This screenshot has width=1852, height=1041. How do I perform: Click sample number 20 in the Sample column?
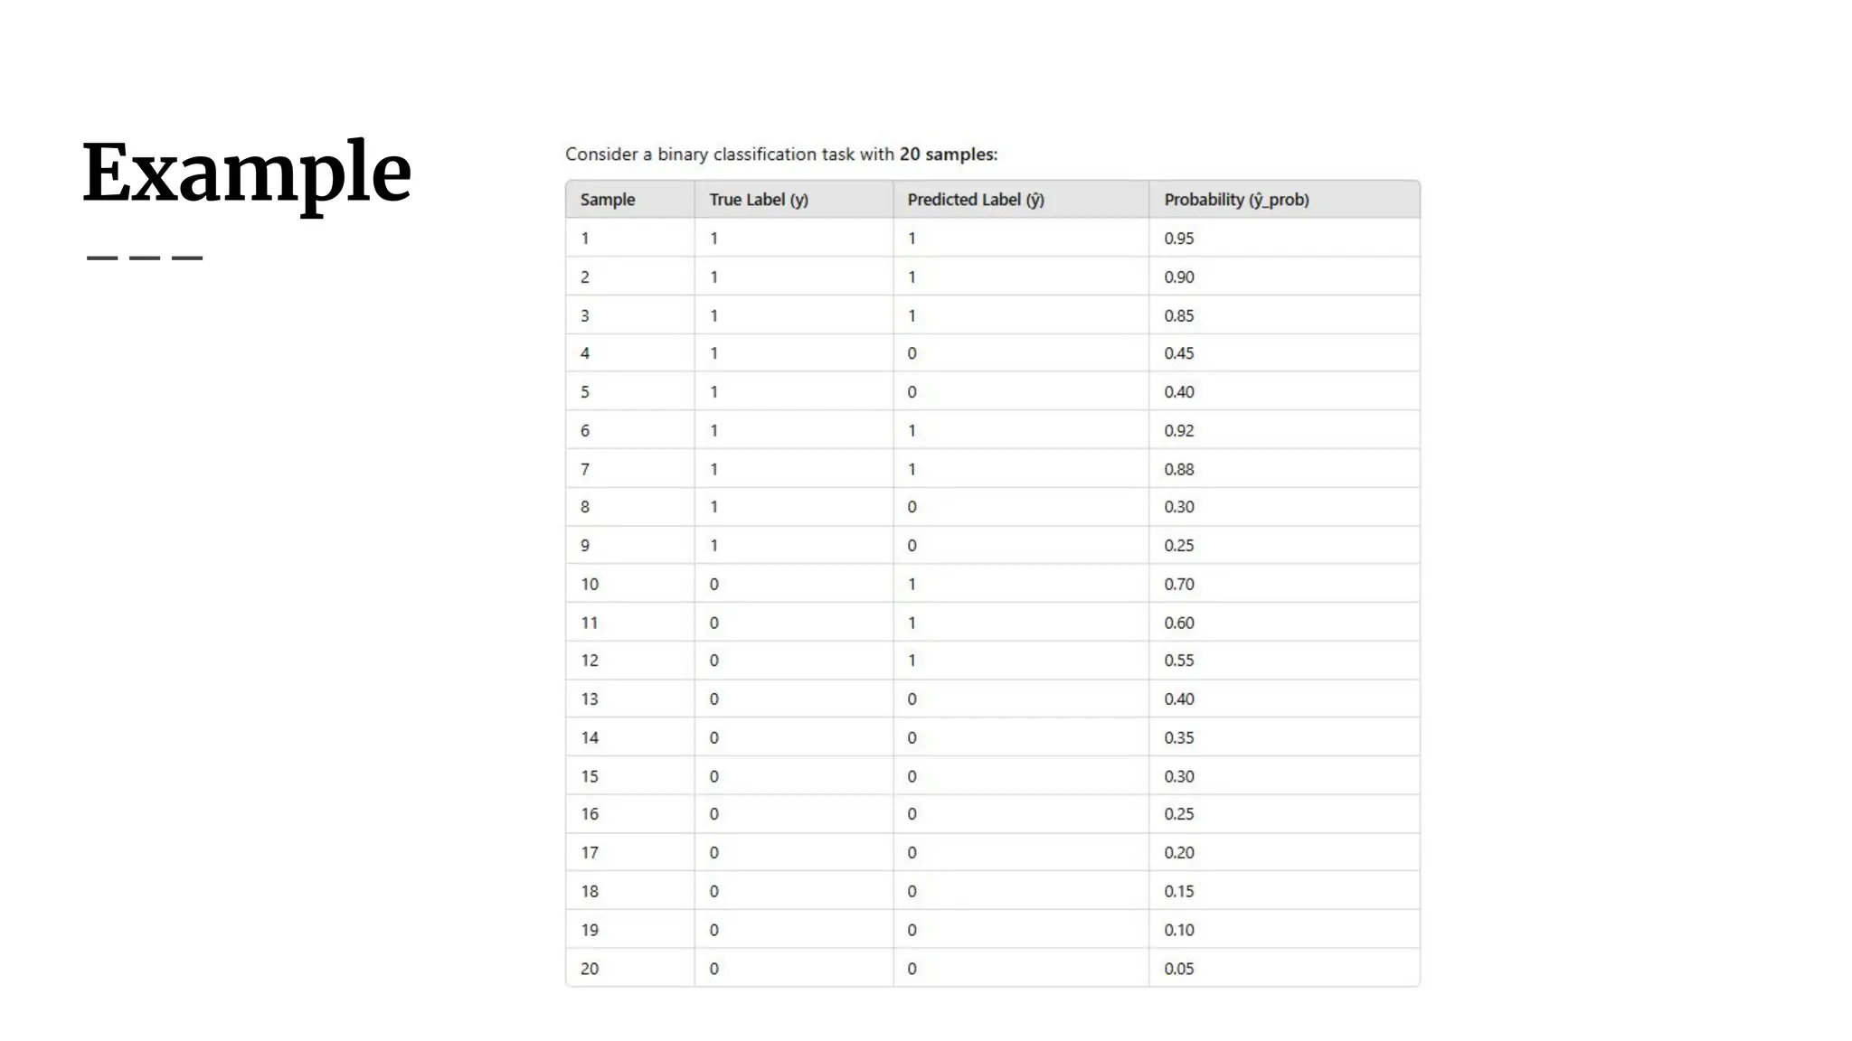point(590,969)
